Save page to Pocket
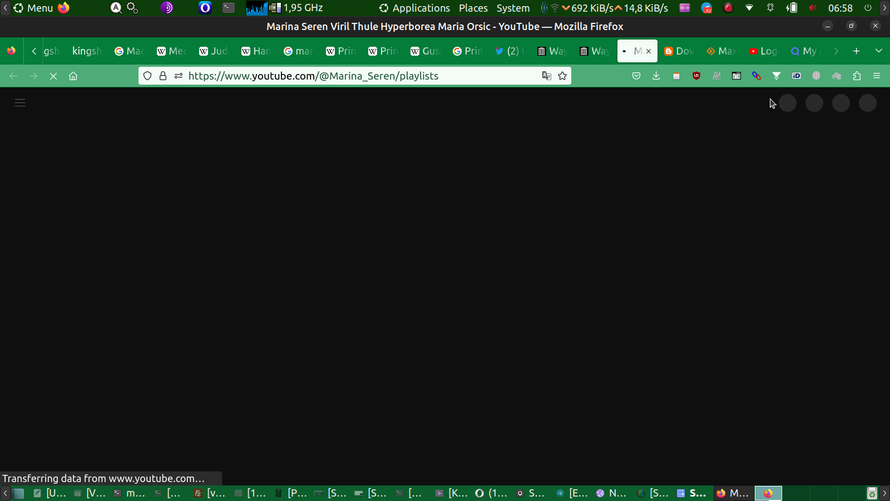Screen dimensions: 890x501 (x=636, y=76)
